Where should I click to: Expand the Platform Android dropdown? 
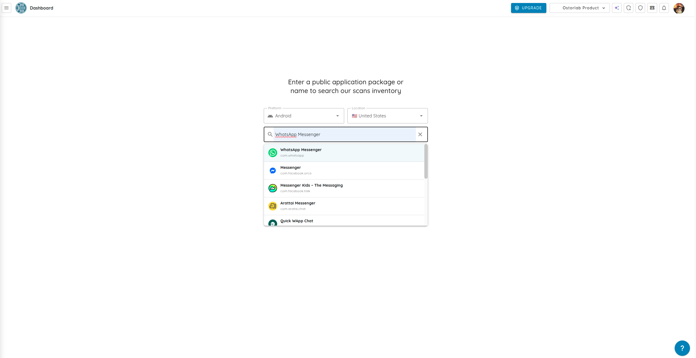coord(304,116)
